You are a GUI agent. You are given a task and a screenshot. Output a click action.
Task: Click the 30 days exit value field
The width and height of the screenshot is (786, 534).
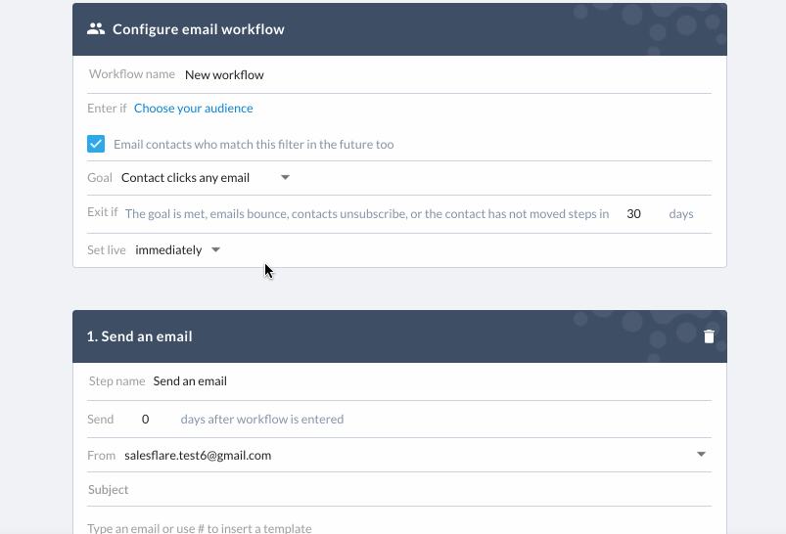click(633, 214)
